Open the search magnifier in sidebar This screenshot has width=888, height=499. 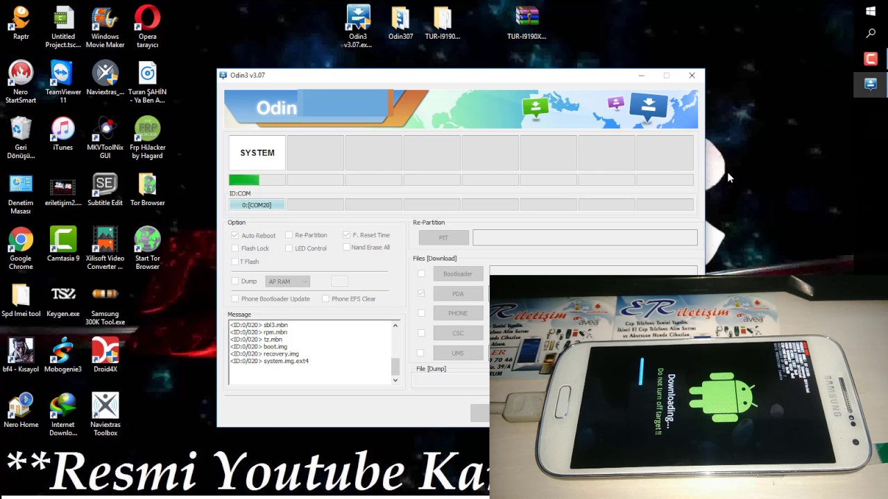pyautogui.click(x=871, y=33)
